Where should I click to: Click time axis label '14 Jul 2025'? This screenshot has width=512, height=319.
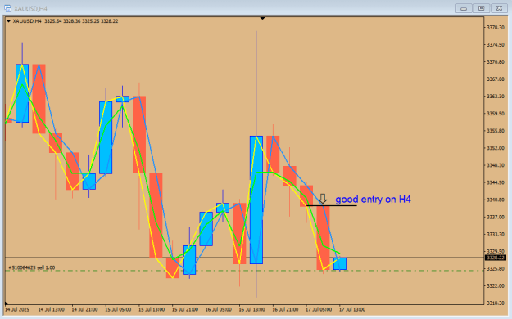click(x=17, y=309)
